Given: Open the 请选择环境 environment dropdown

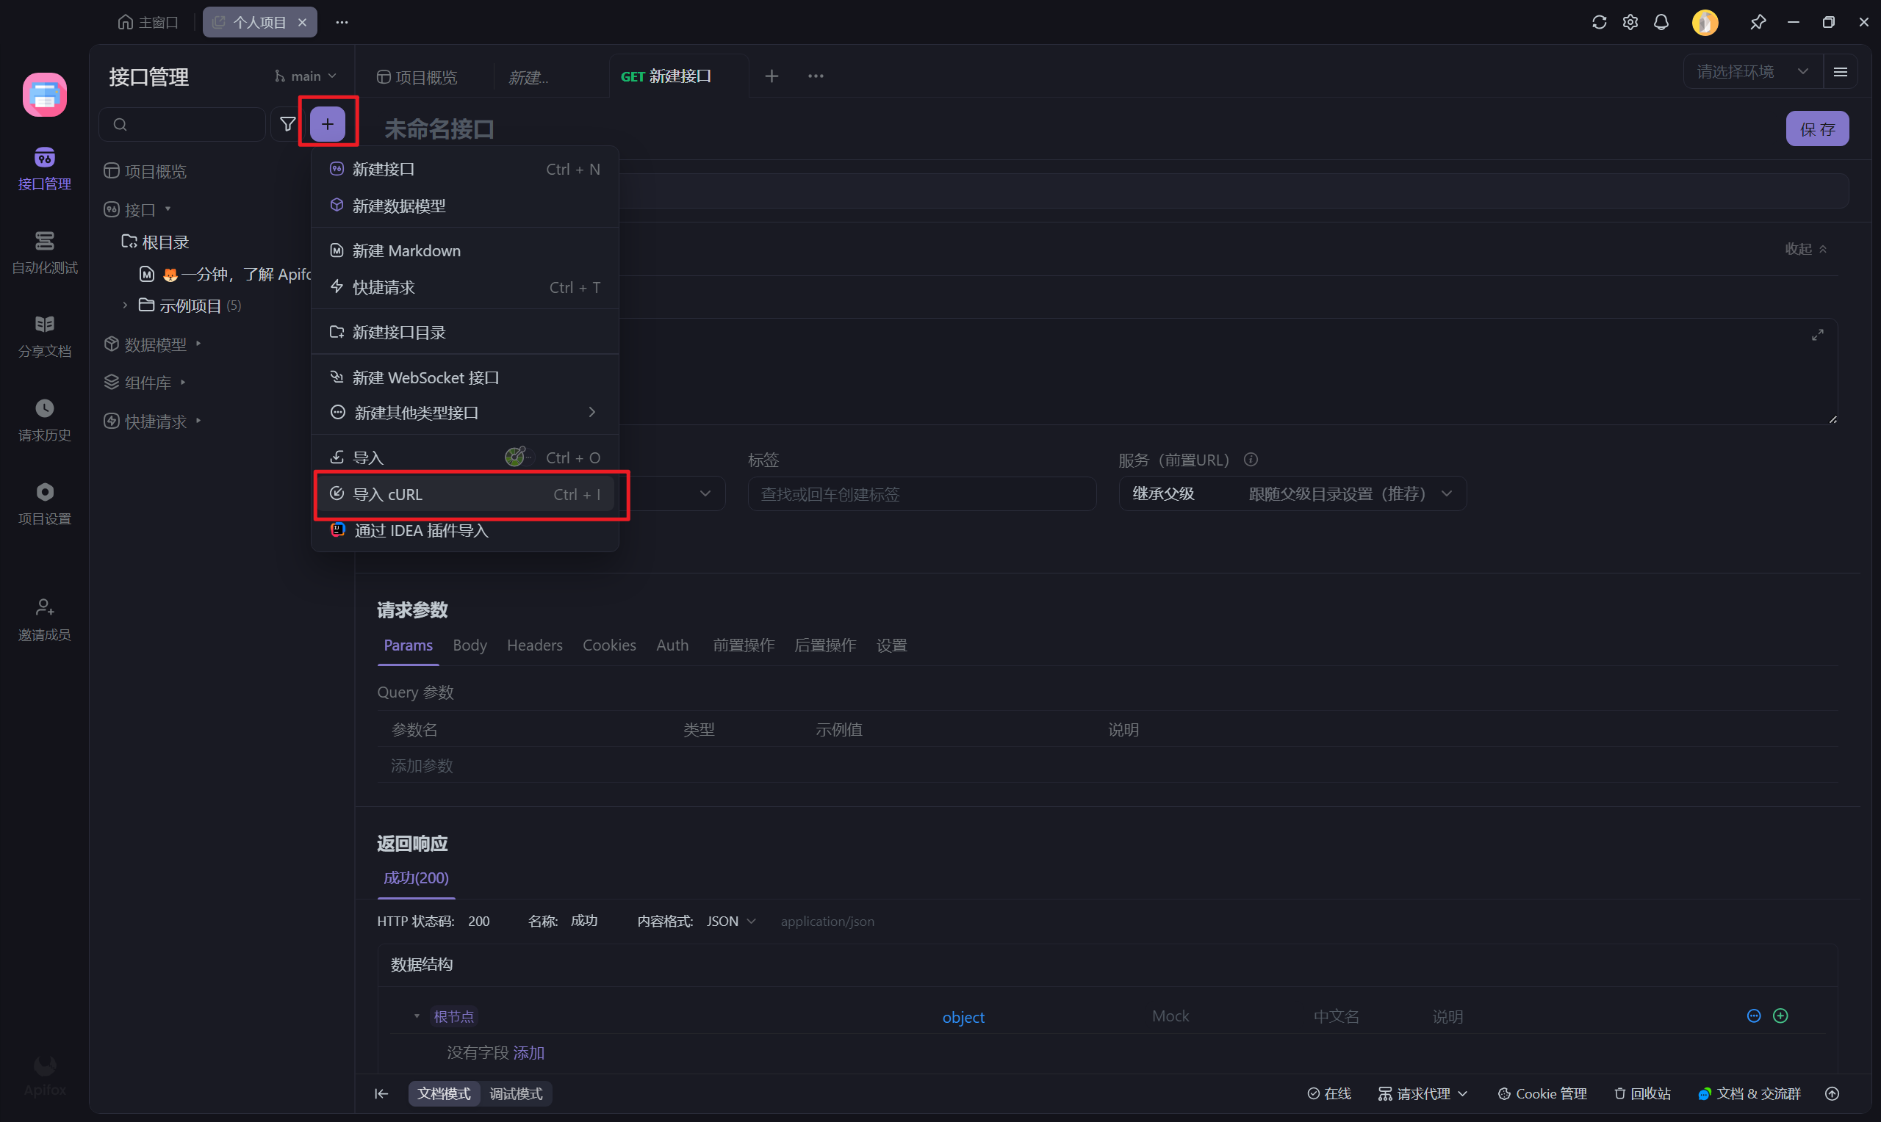Looking at the screenshot, I should [1750, 70].
